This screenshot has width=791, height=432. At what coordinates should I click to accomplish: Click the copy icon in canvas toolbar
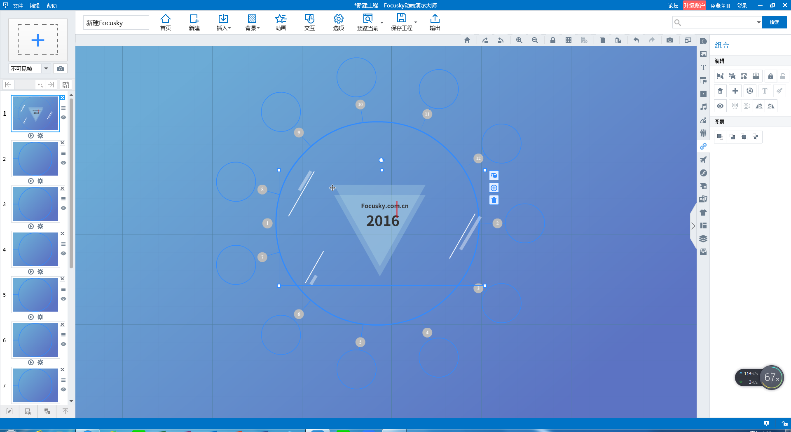pos(602,40)
